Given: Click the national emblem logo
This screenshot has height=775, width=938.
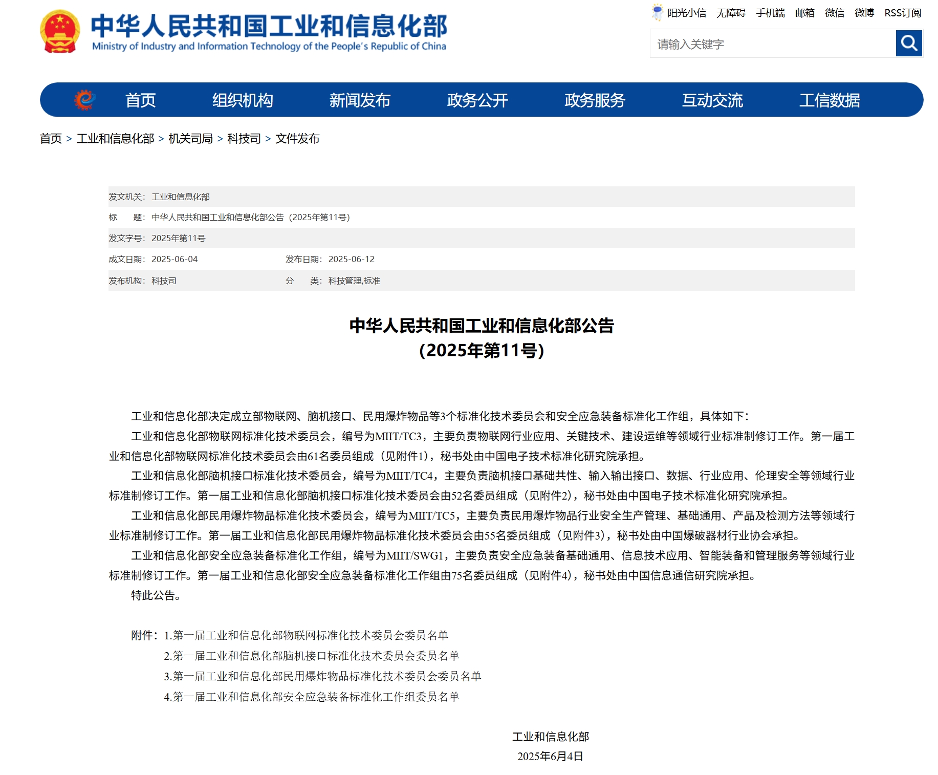Looking at the screenshot, I should [x=60, y=32].
